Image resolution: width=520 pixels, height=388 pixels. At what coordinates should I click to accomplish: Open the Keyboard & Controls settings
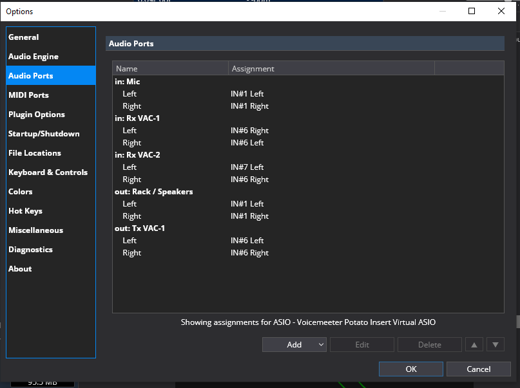point(51,172)
